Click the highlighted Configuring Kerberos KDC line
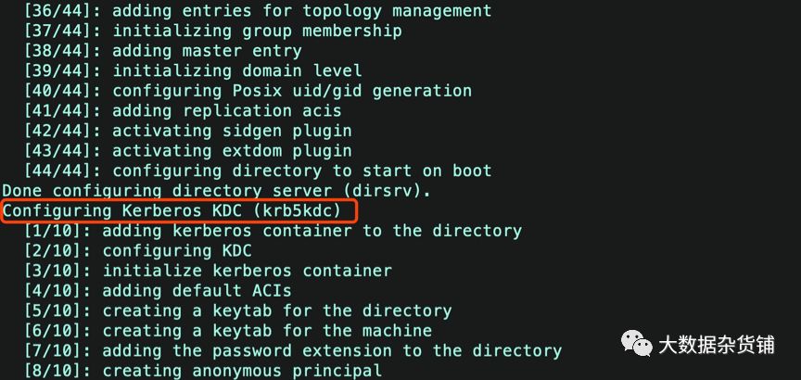801x380 pixels. tap(179, 211)
